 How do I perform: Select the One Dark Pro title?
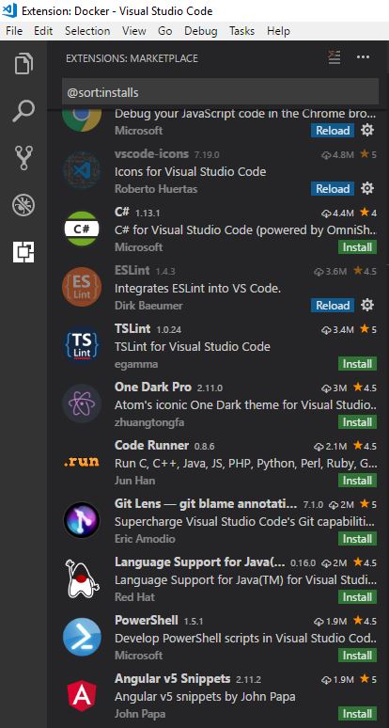153,387
